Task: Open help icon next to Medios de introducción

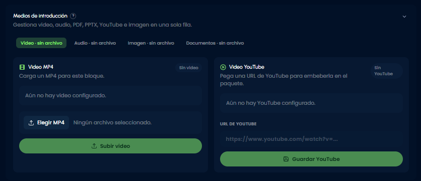Action: (73, 16)
